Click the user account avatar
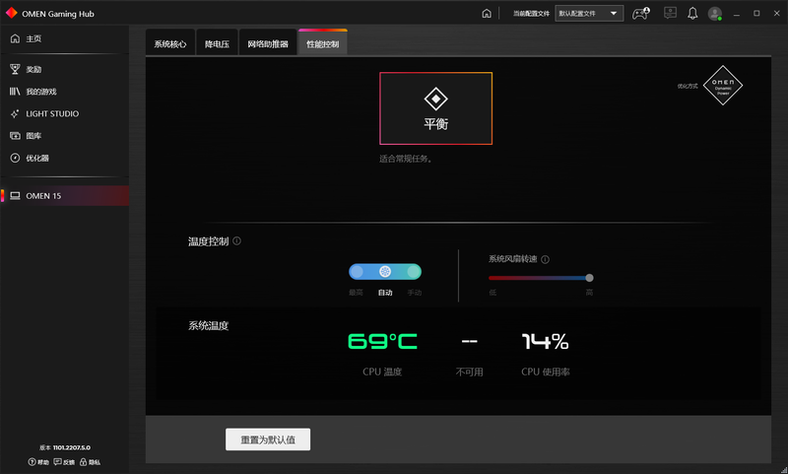Image resolution: width=788 pixels, height=474 pixels. pos(714,14)
